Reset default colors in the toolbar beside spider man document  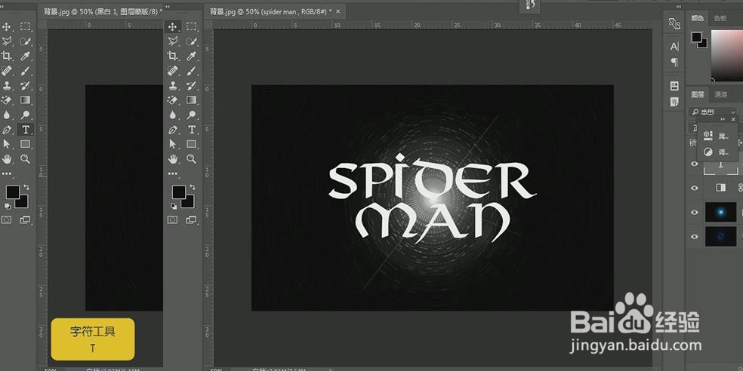point(174,206)
